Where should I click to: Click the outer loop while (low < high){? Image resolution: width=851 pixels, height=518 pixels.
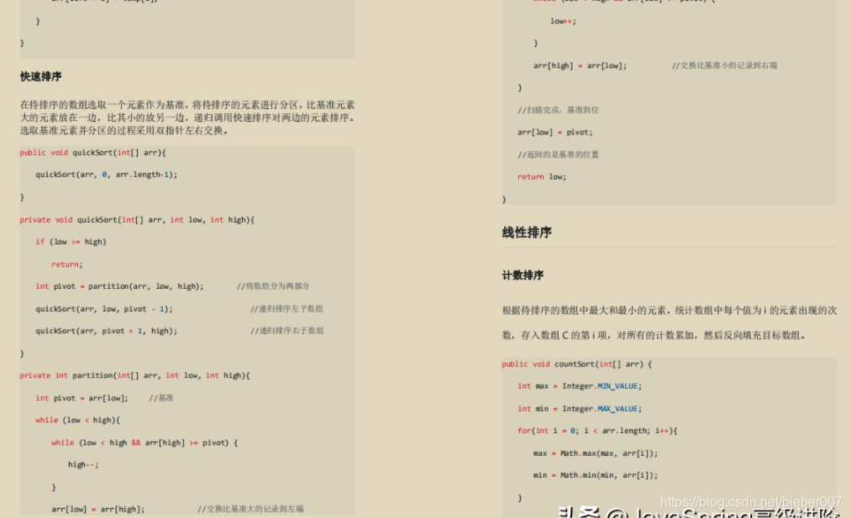(77, 421)
